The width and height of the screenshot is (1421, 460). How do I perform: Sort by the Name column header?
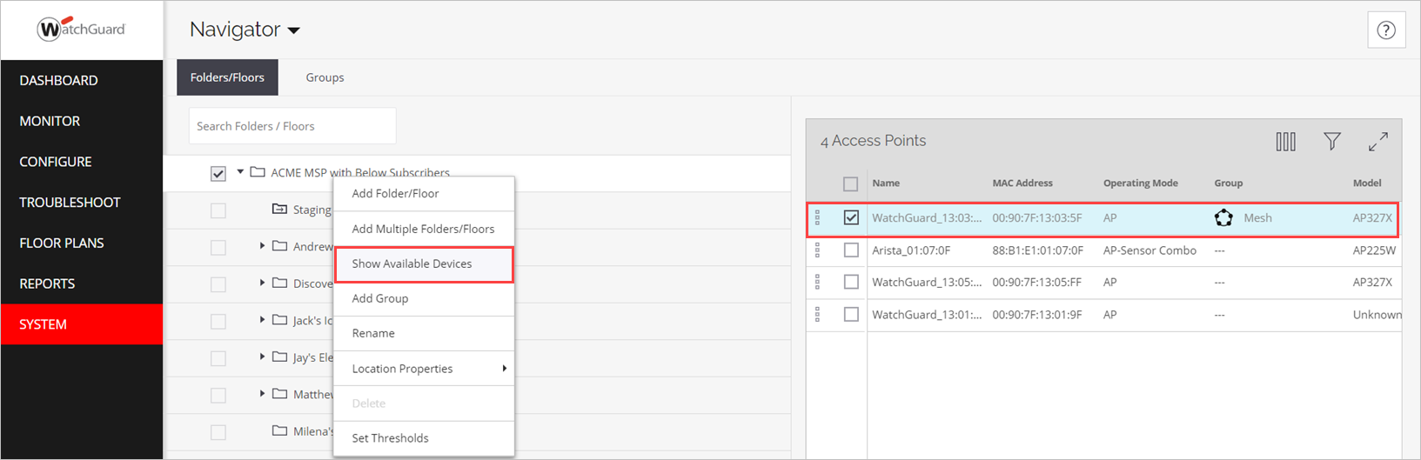886,183
